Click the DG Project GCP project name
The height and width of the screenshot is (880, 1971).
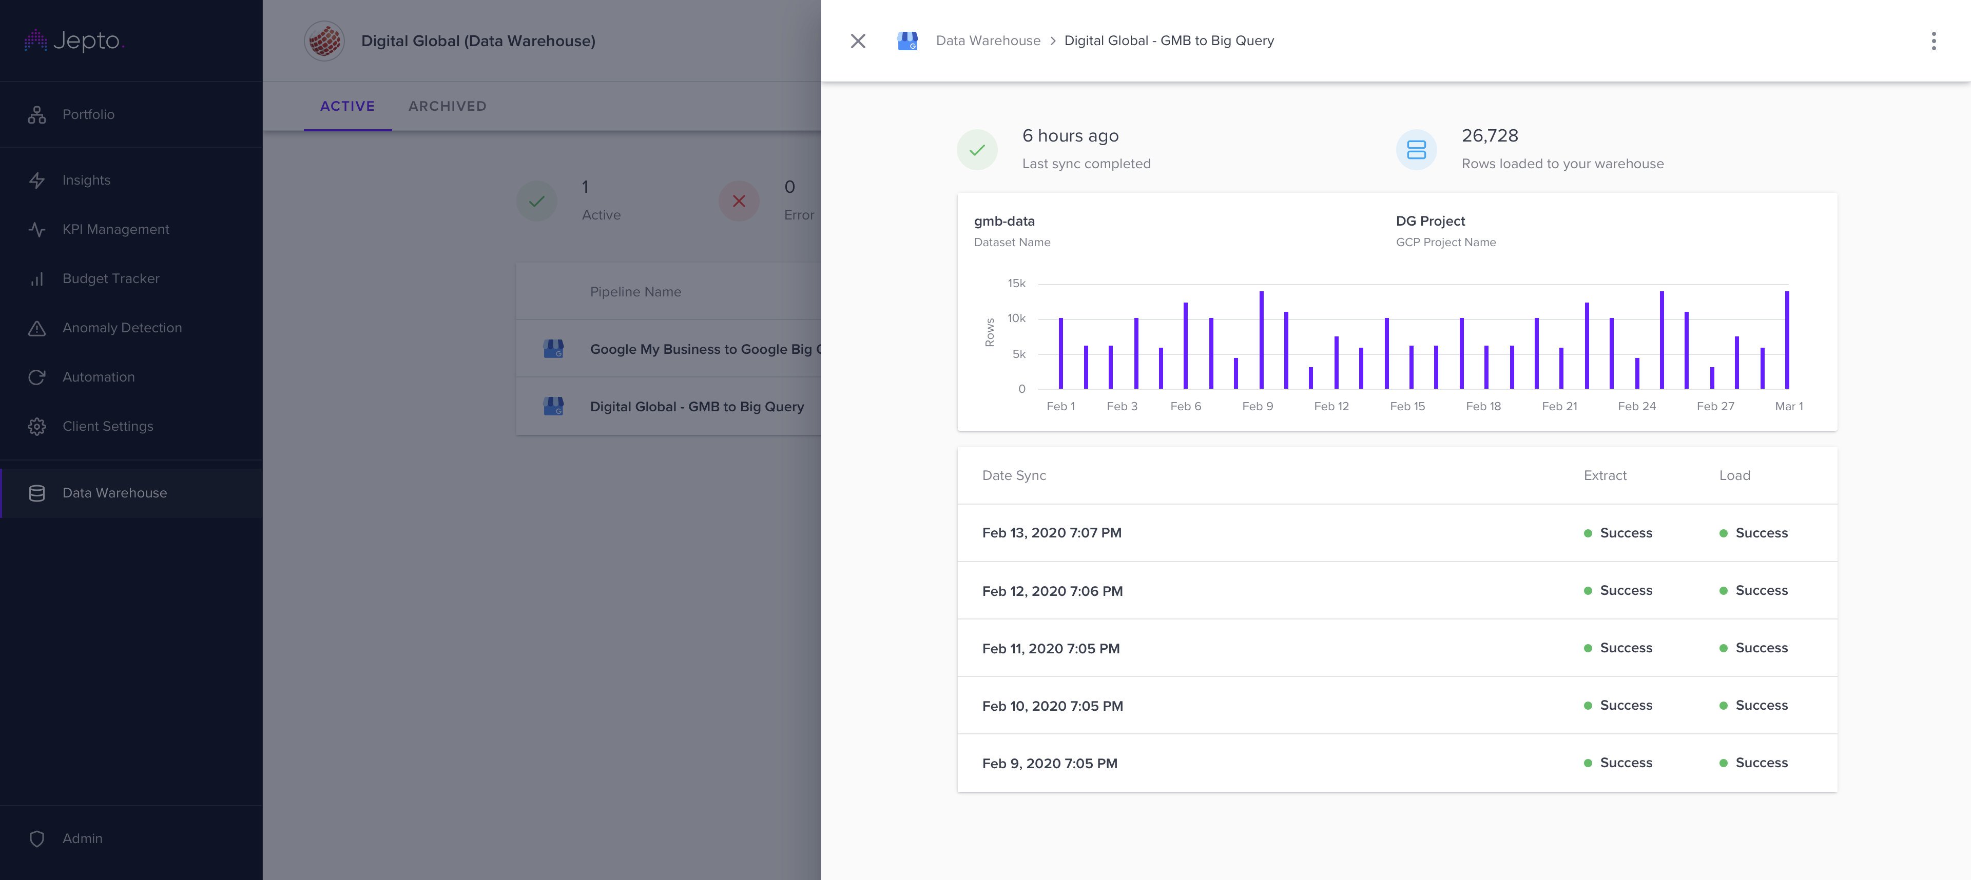pos(1430,221)
